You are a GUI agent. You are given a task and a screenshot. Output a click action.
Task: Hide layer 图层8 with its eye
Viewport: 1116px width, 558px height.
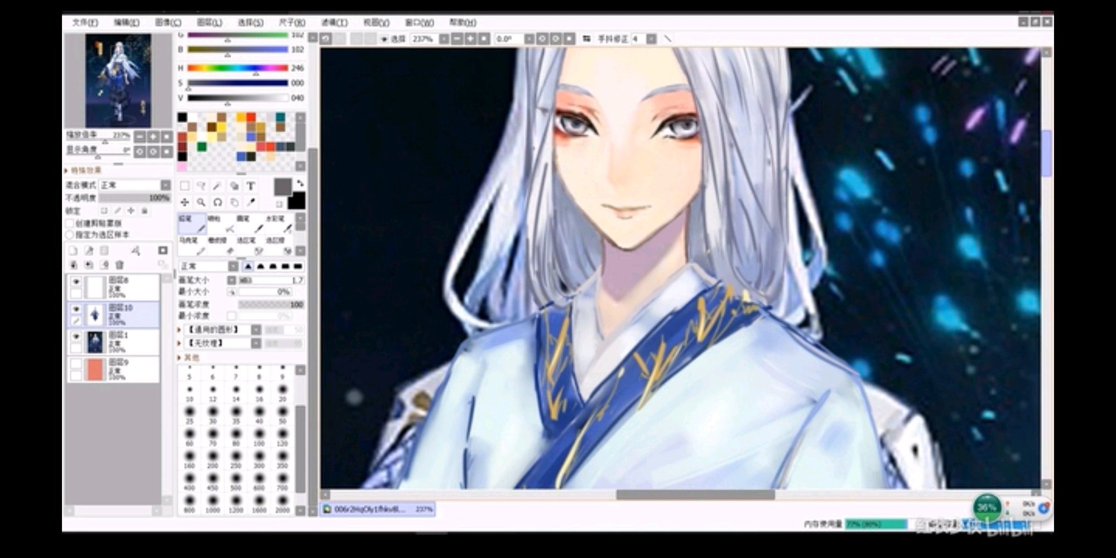(76, 282)
